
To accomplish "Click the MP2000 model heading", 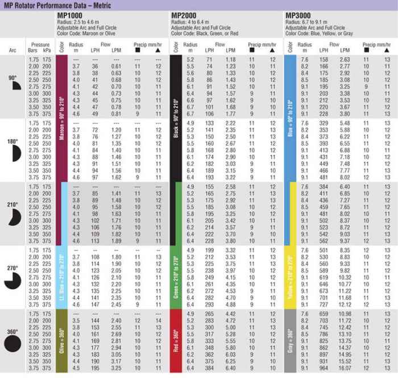I will [186, 15].
